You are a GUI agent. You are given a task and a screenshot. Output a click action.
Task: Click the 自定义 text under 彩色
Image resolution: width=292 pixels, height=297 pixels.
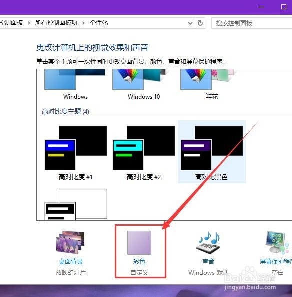139,273
